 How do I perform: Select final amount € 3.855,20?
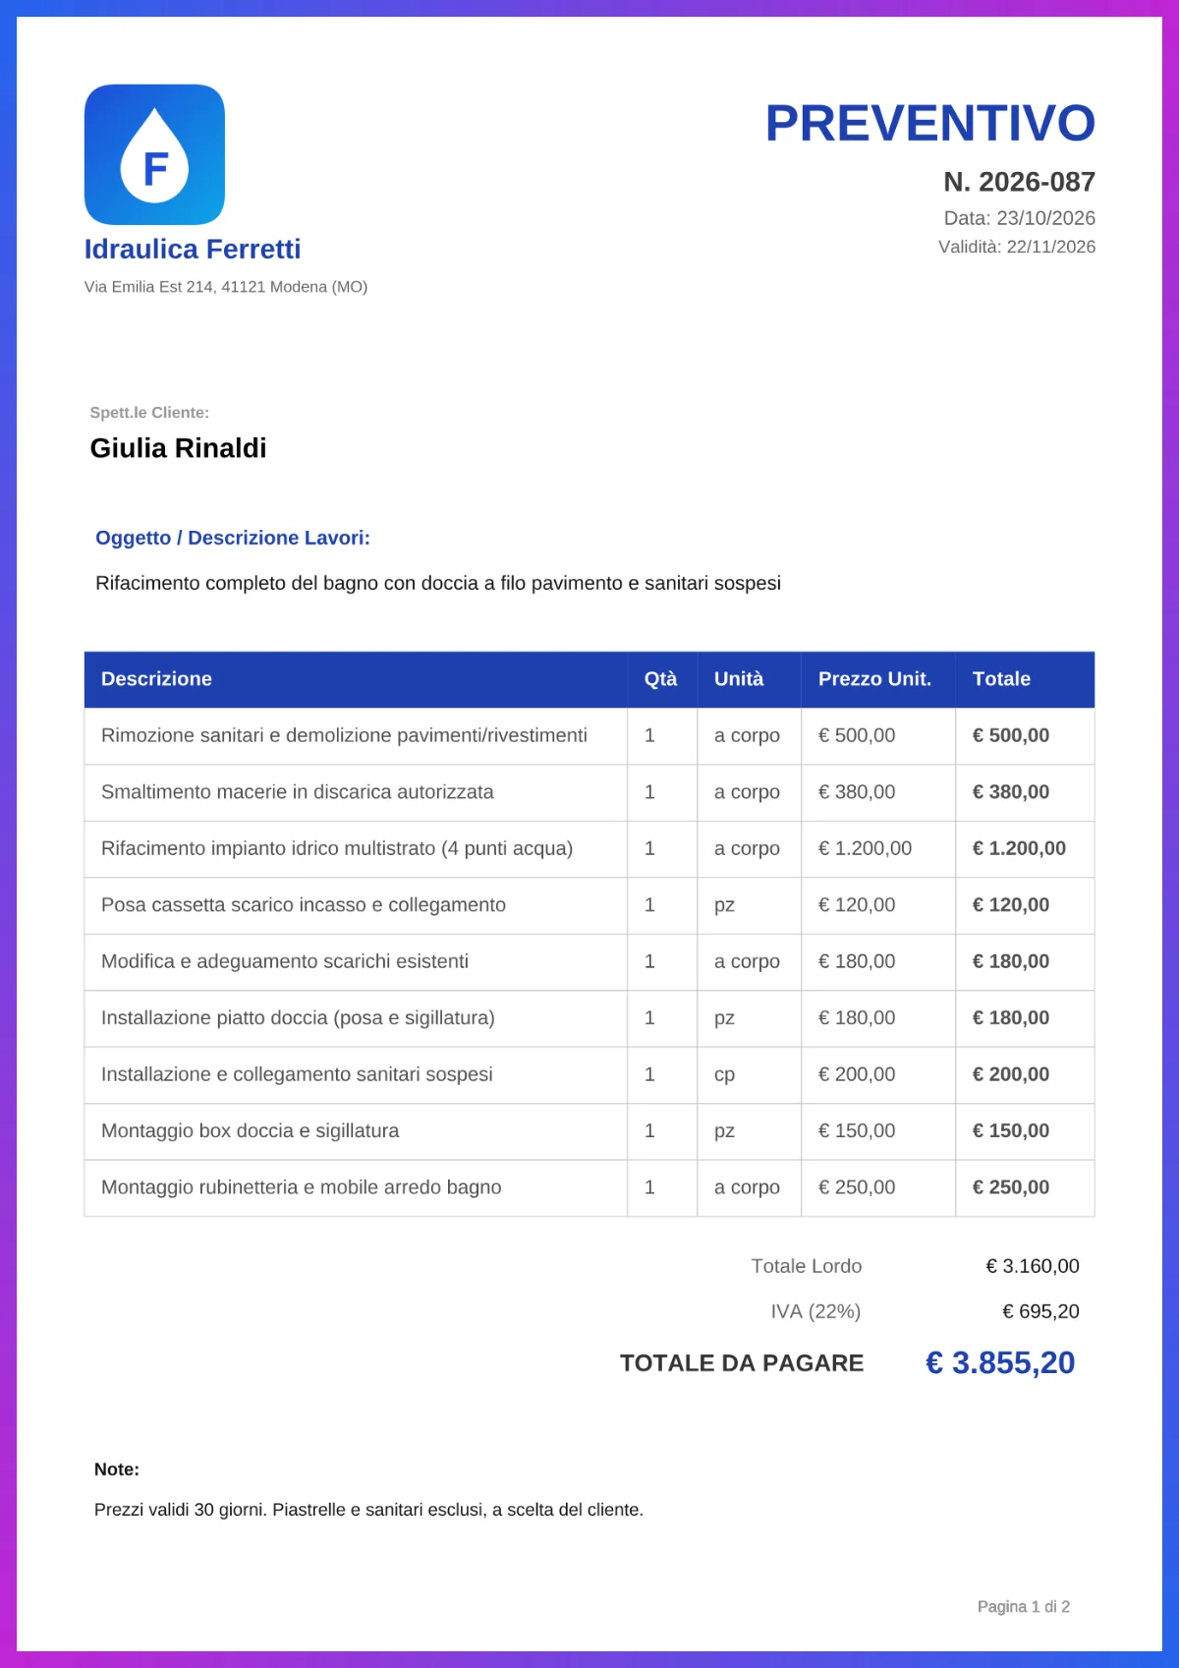1000,1363
